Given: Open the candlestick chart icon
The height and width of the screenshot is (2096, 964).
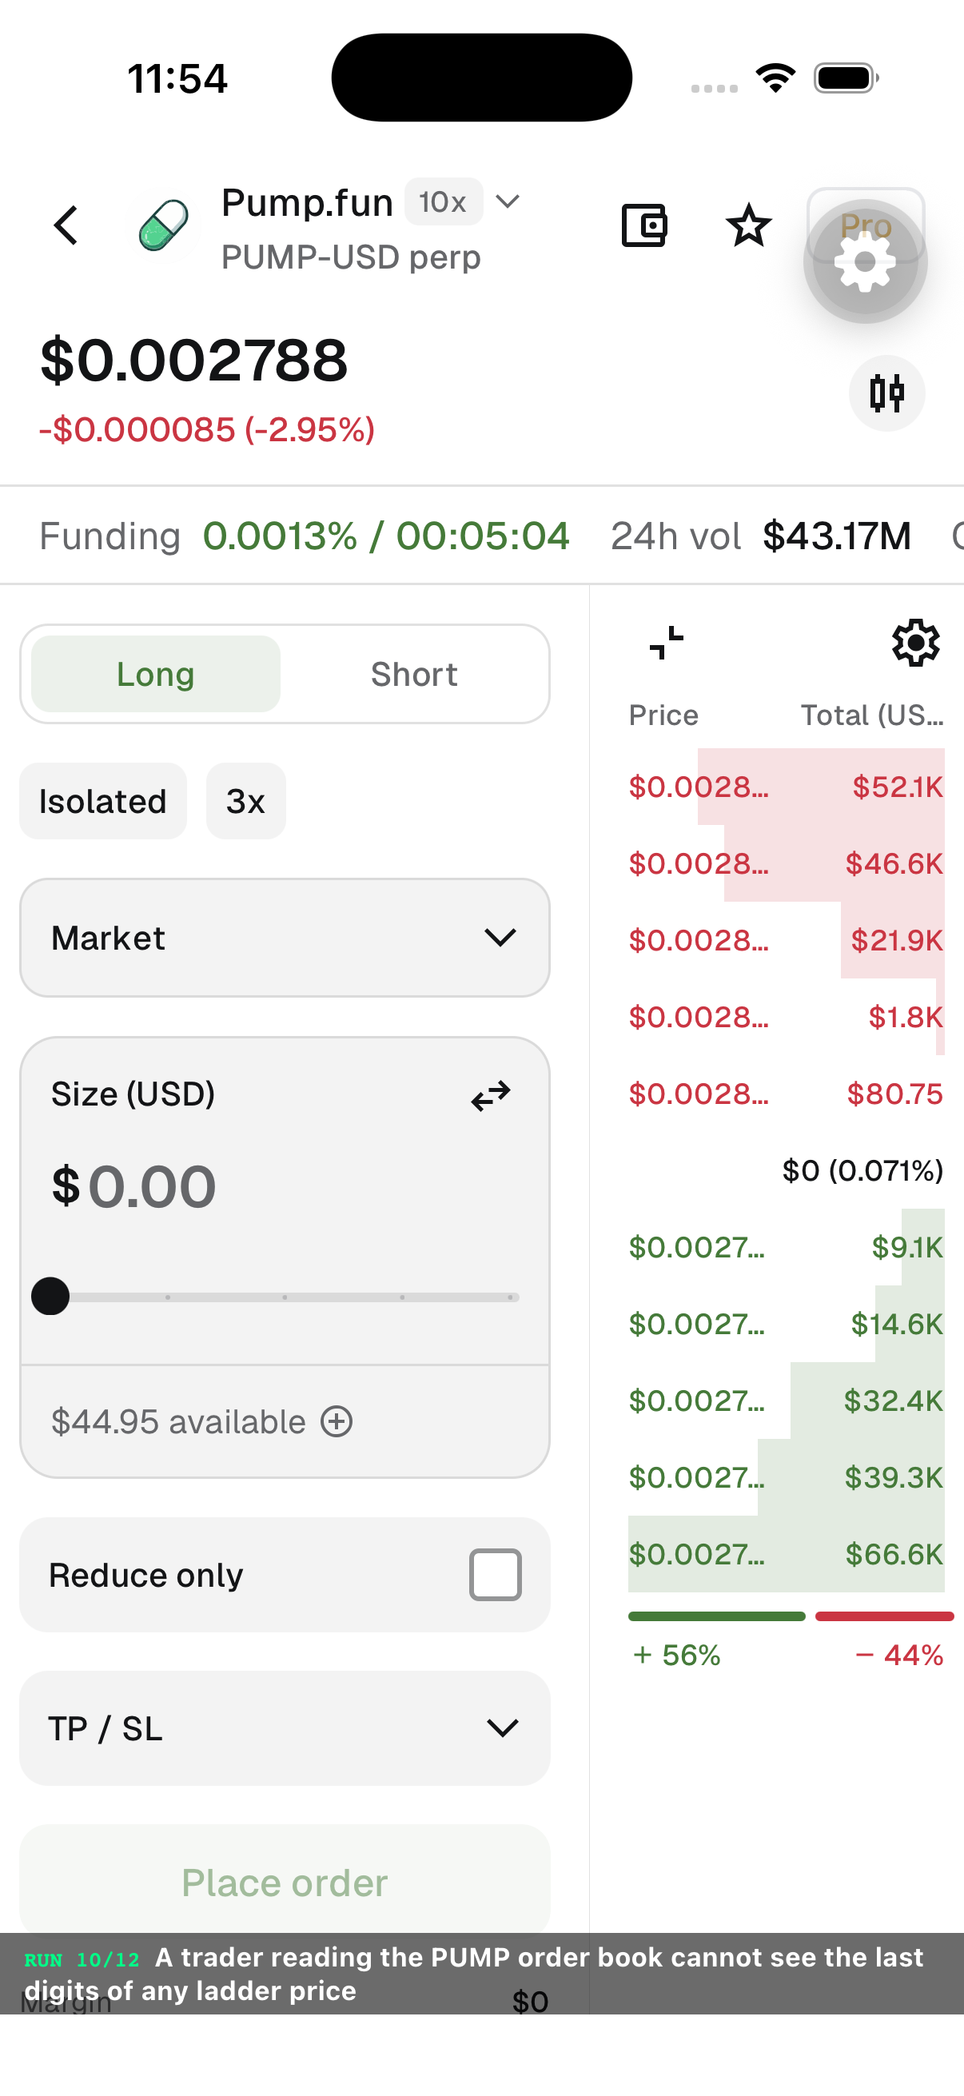Looking at the screenshot, I should [886, 393].
